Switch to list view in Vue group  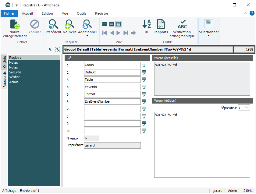click(105, 24)
